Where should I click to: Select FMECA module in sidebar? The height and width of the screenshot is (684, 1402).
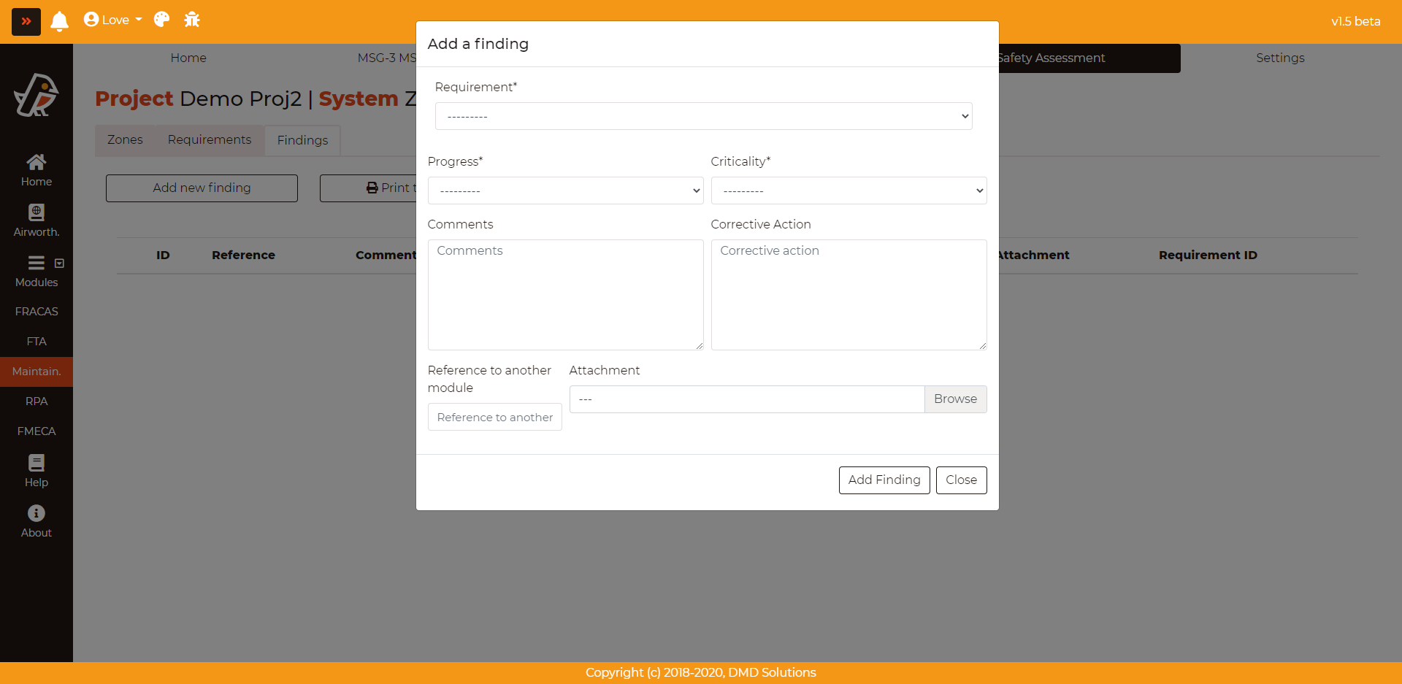pos(37,431)
